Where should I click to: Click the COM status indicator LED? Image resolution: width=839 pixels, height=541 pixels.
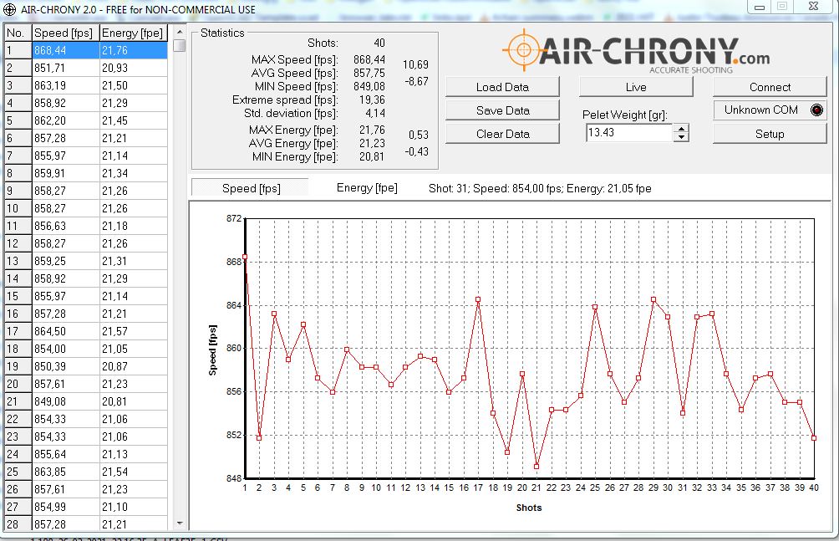[816, 110]
